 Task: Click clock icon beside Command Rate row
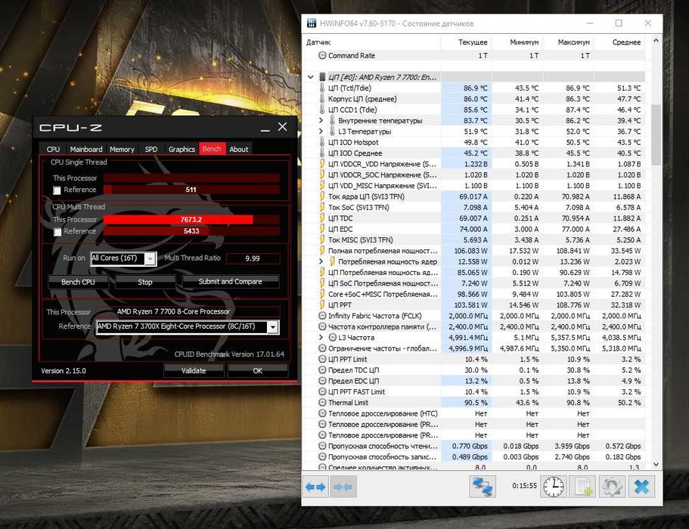322,55
